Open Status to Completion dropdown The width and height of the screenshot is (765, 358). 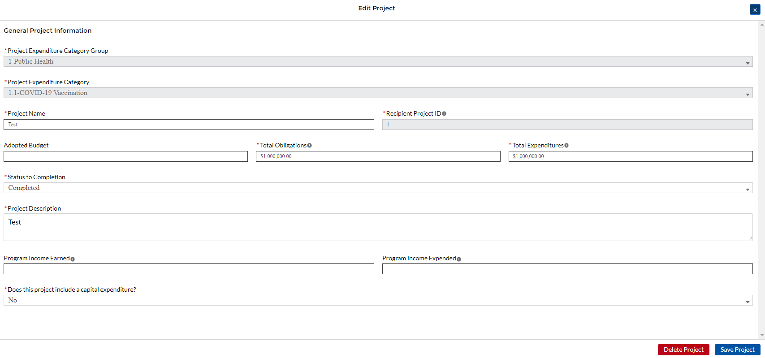378,188
